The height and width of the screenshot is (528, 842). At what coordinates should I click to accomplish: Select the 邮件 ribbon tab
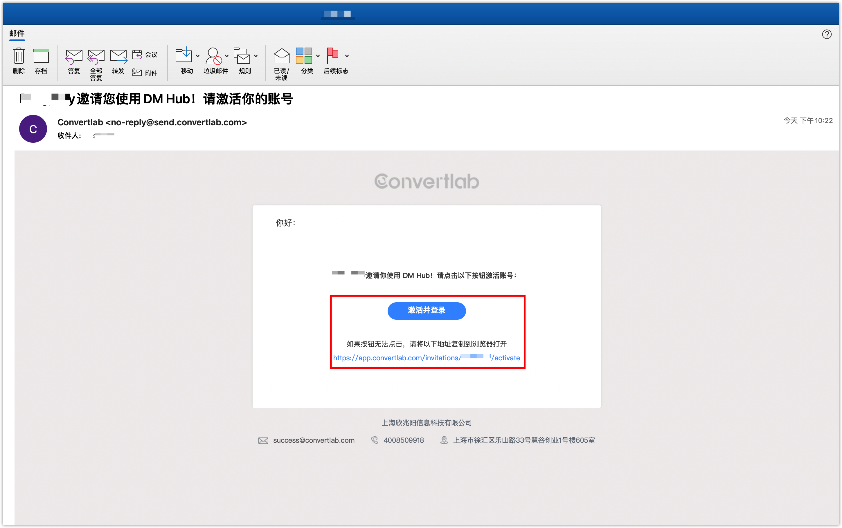(x=17, y=34)
